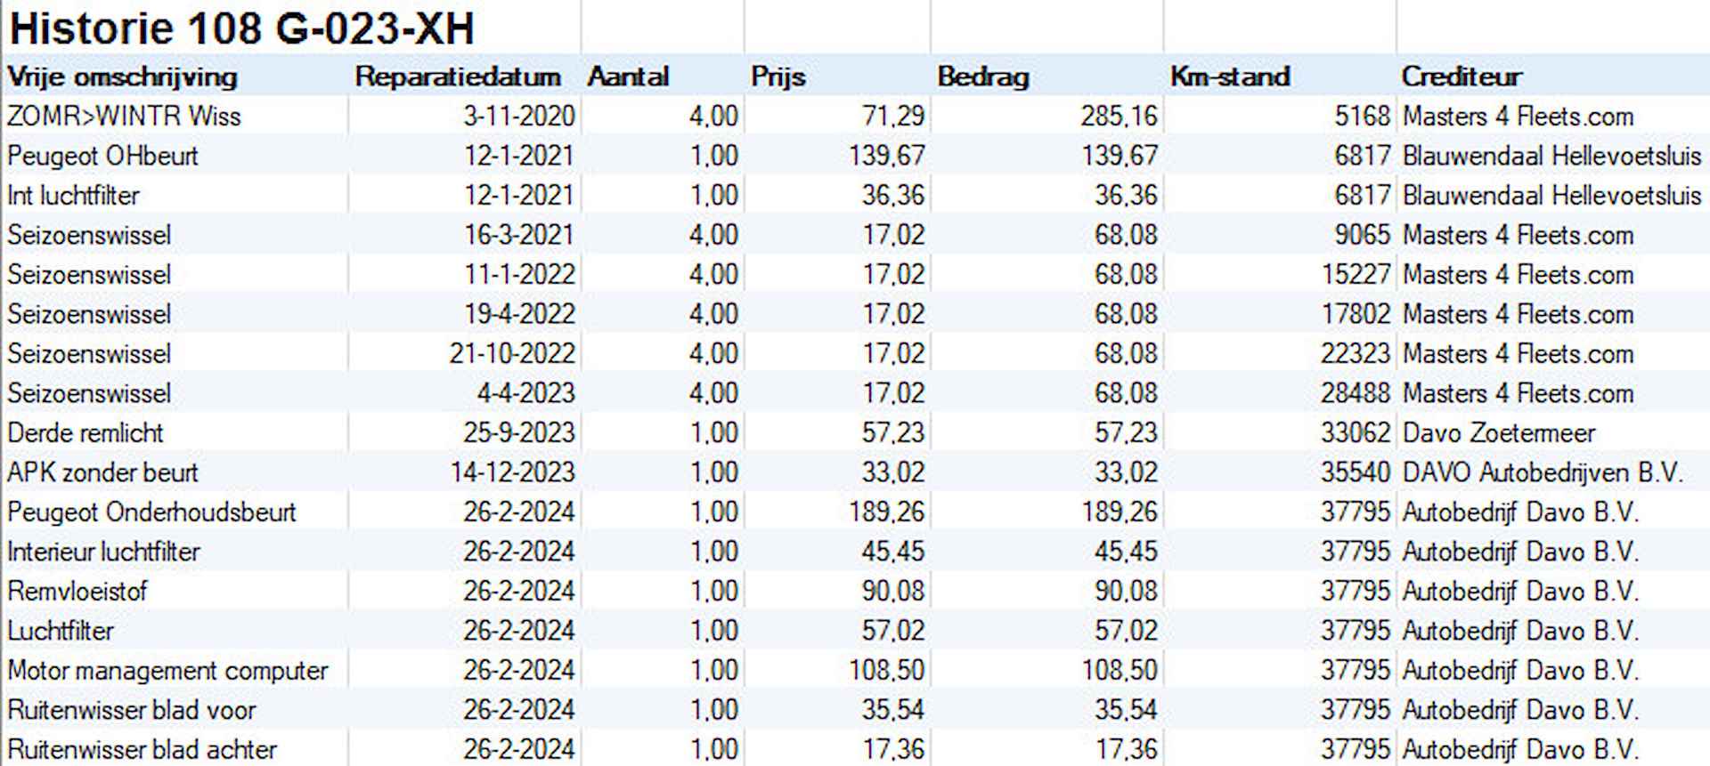This screenshot has width=1710, height=766.
Task: Select the 'Derde remlicht' cell
Action: 85,432
